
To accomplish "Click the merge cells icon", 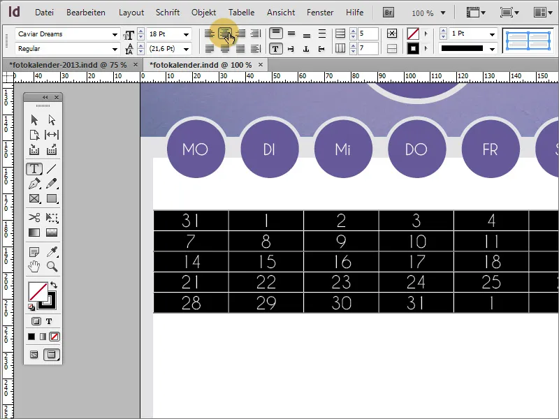I will coord(392,34).
